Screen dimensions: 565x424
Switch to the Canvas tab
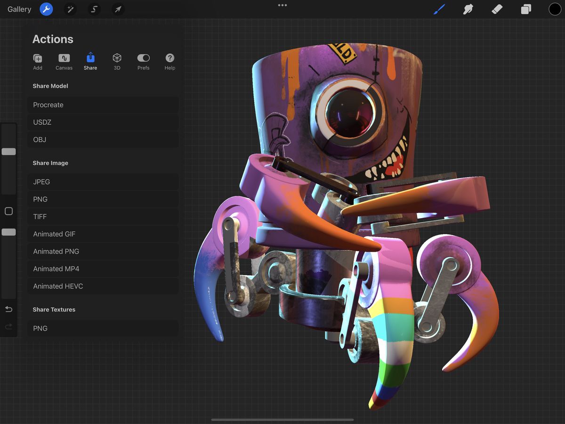tap(64, 61)
